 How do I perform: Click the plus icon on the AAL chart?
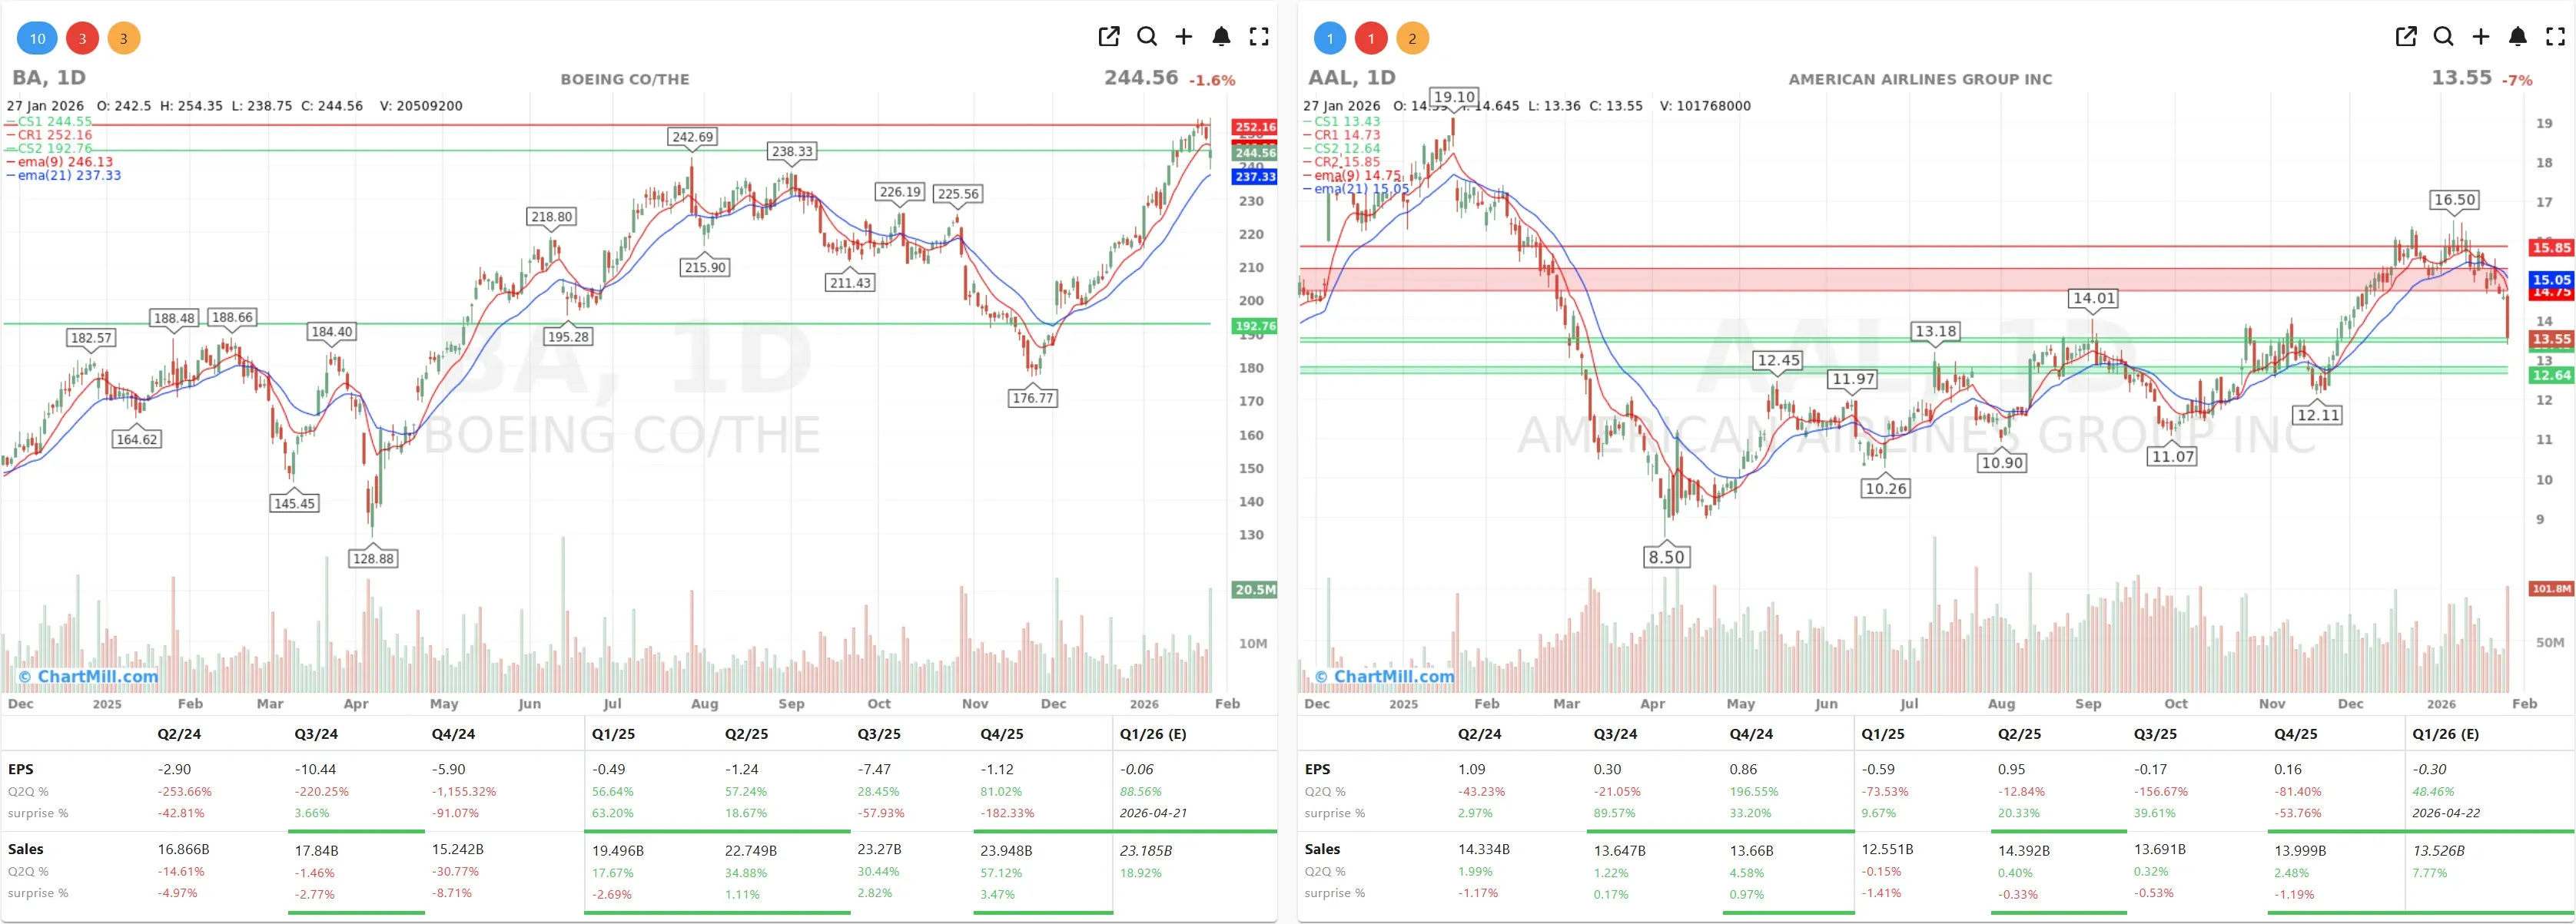(x=2480, y=36)
